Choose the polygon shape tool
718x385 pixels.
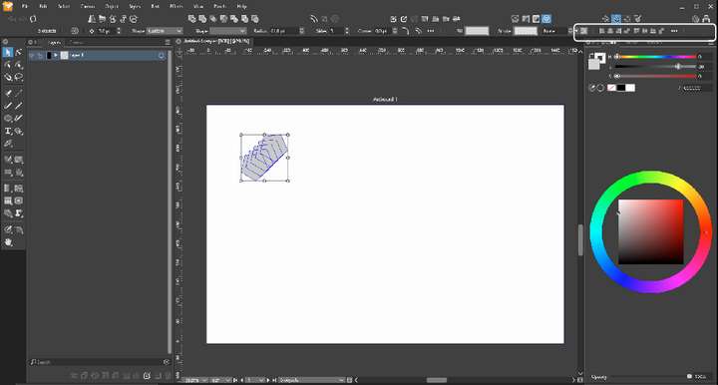click(8, 118)
